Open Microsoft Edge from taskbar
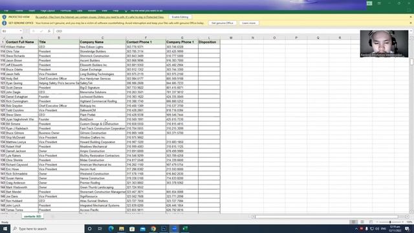This screenshot has width=414, height=233. pos(111,228)
